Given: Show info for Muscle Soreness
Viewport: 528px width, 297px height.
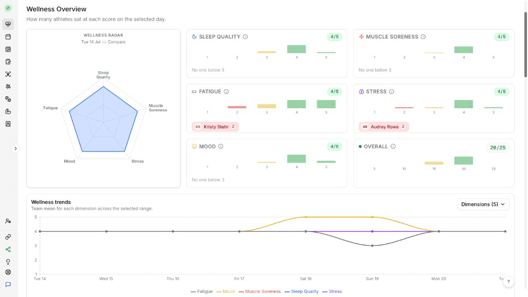Looking at the screenshot, I should pos(423,37).
